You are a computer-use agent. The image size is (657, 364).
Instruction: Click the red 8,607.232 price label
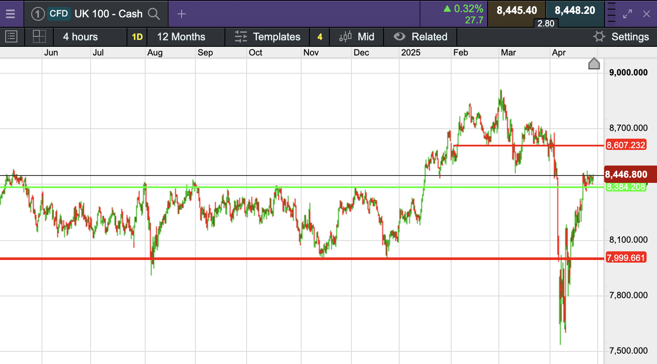click(x=626, y=145)
